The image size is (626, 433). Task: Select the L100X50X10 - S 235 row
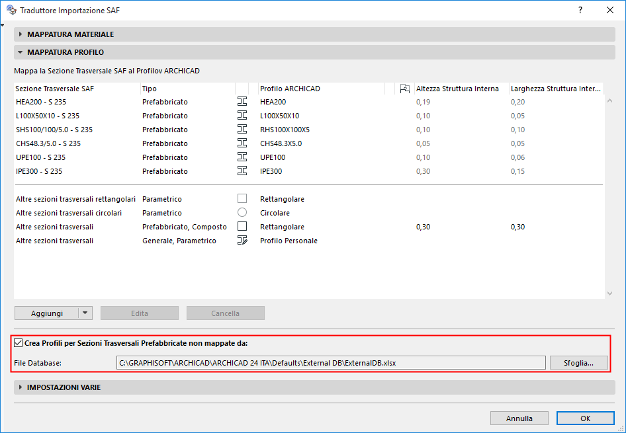click(x=308, y=116)
